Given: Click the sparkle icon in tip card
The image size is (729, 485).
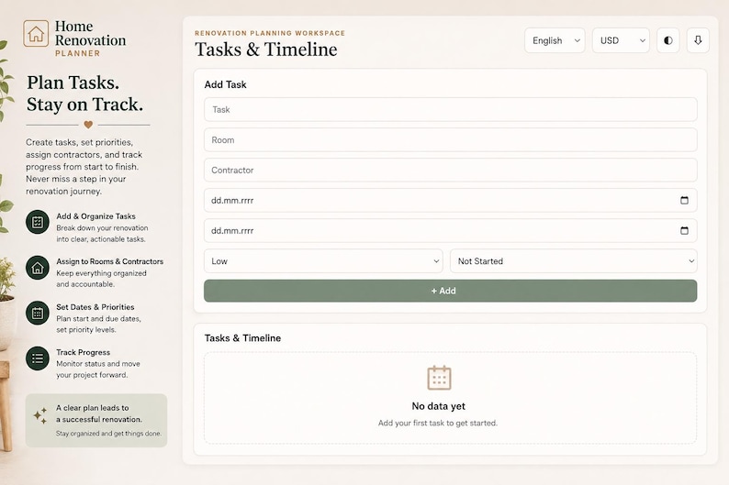Looking at the screenshot, I should click(40, 415).
